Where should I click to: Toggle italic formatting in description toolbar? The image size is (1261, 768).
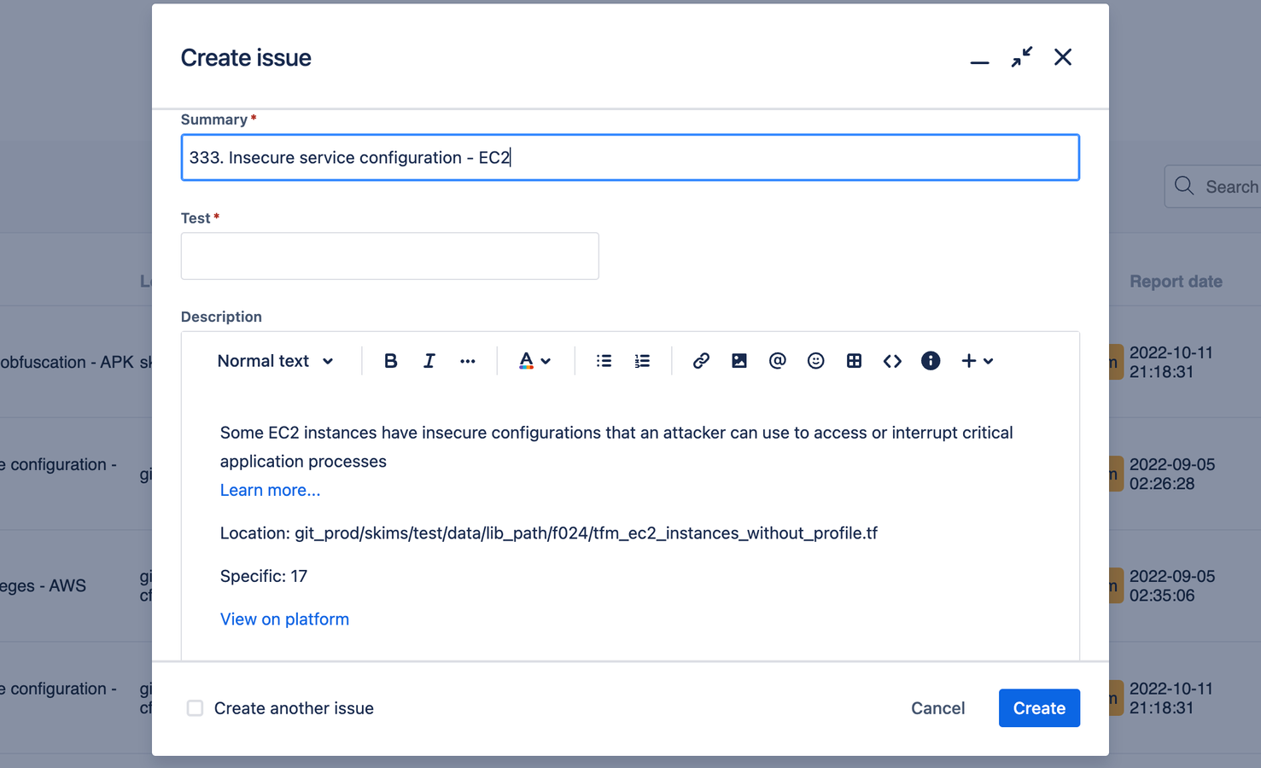[x=429, y=361]
